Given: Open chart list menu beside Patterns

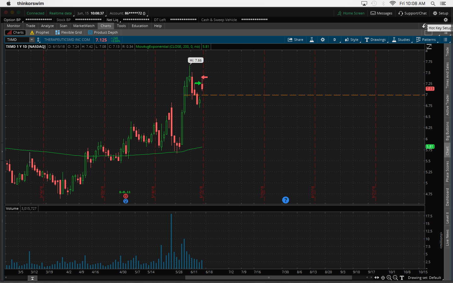Looking at the screenshot, I should [445, 40].
